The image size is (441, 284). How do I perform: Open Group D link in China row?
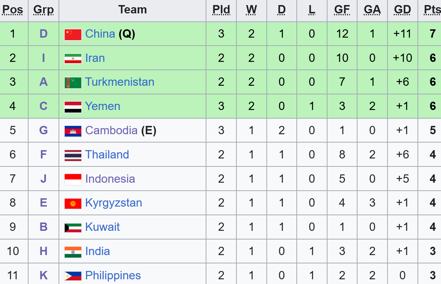point(43,34)
